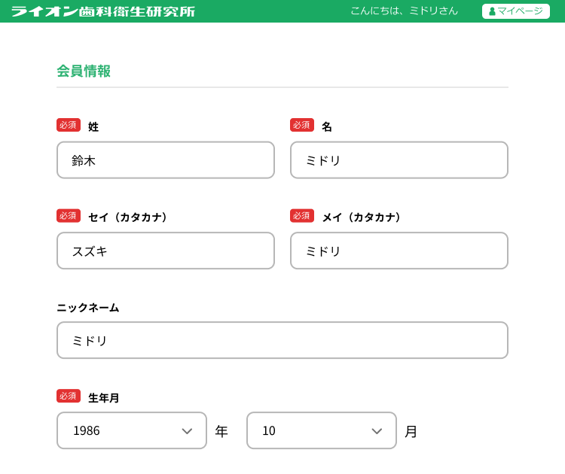This screenshot has height=474, width=565.
Task: Focus the 名 field containing ミドリ
Action: click(399, 160)
